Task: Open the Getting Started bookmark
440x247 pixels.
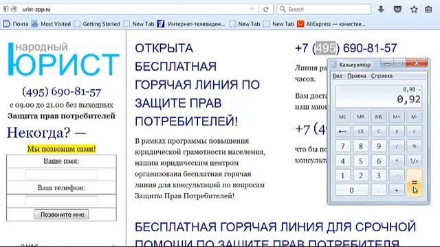Action: pyautogui.click(x=97, y=24)
